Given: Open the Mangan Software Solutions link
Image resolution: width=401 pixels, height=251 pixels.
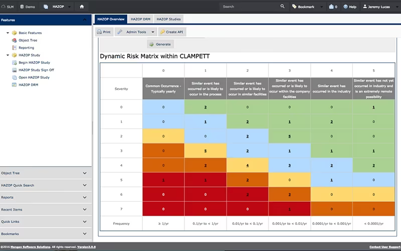Looking at the screenshot, I should 30,247.
